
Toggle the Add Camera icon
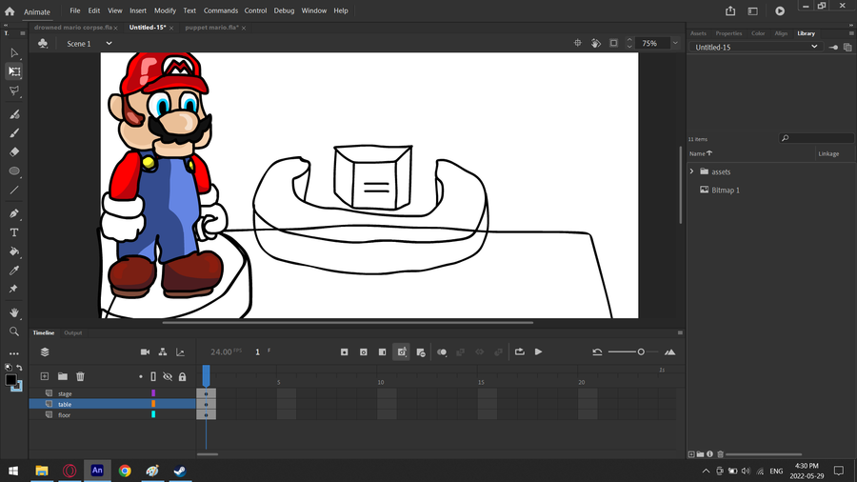click(145, 351)
